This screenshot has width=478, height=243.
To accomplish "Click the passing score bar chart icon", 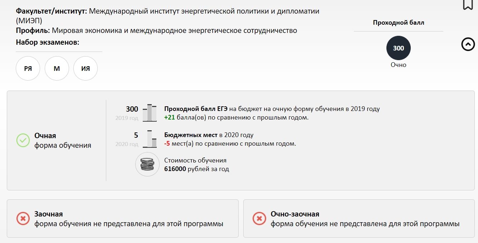I will coord(150,113).
